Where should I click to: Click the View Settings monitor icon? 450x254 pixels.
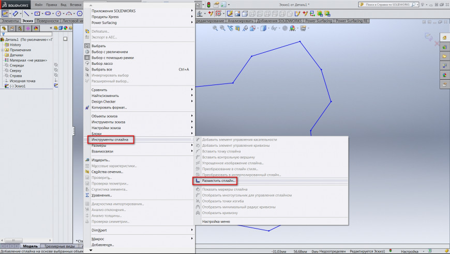(303, 28)
